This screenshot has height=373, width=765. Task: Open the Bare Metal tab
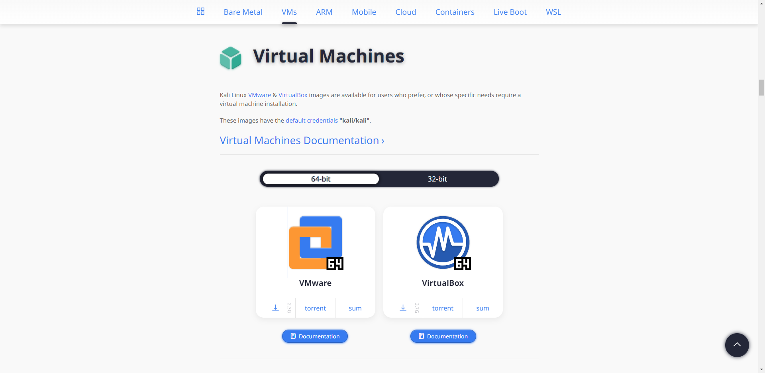click(243, 12)
